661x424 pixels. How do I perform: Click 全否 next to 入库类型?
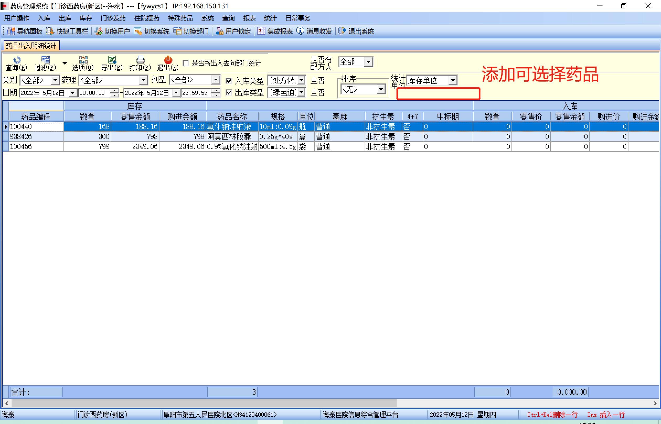pyautogui.click(x=317, y=81)
